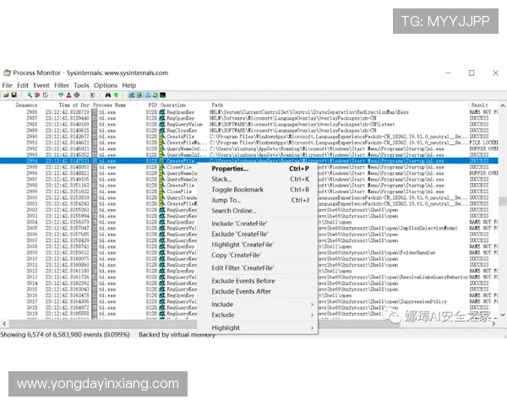Viewport: 507px width, 405px height.
Task: Open the Filter funnel toolbar icon
Action: click(x=60, y=95)
